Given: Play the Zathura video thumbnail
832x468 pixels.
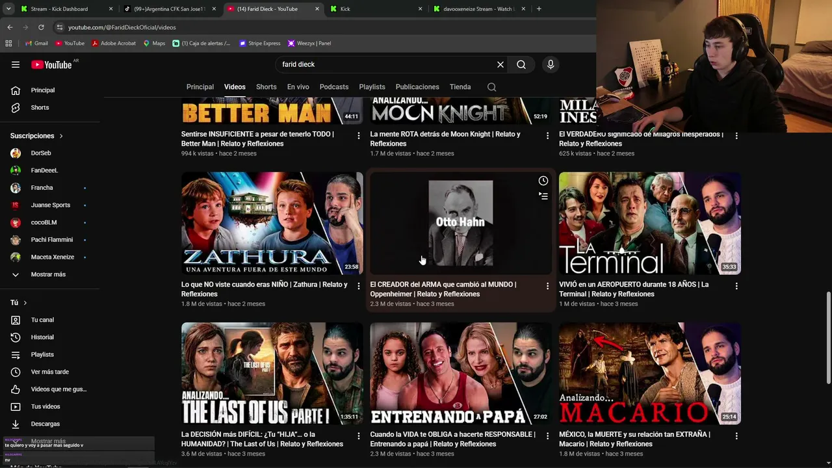Looking at the screenshot, I should point(272,223).
